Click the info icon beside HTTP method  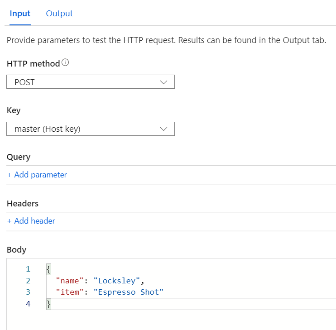tap(65, 63)
